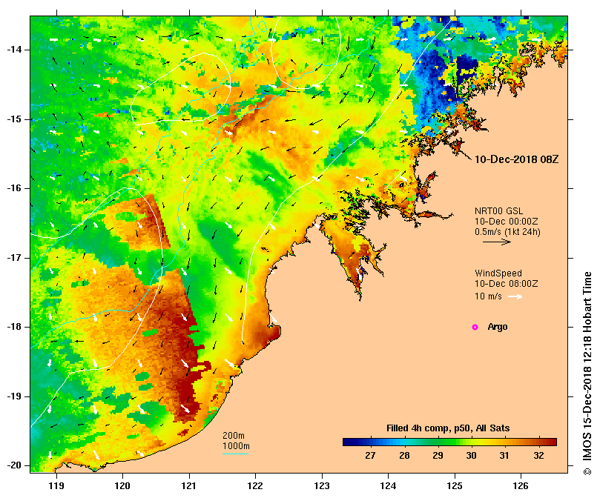Click the 'WindSpeed' label
Screen dimensions: 600x498
point(498,273)
